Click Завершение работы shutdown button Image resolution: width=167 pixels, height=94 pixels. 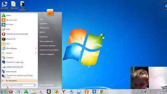pyautogui.click(x=46, y=85)
